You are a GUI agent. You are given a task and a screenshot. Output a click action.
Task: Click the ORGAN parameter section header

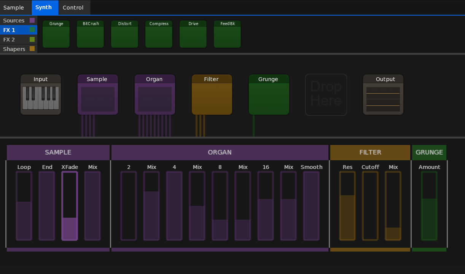point(220,152)
